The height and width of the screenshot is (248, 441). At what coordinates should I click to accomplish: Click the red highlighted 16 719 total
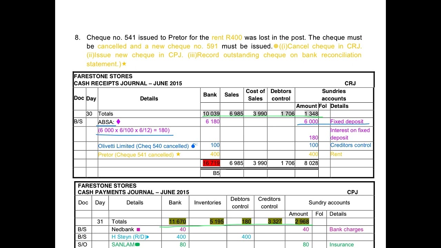tap(211, 163)
